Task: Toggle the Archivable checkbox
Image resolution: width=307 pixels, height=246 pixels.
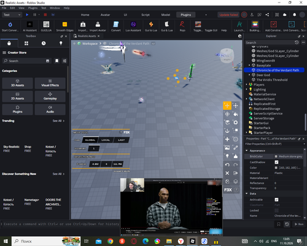Action: [276, 200]
